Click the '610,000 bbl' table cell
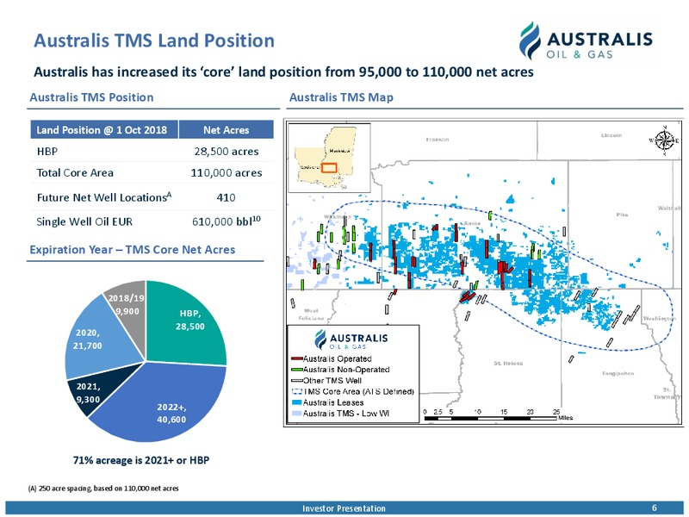The width and height of the screenshot is (689, 517). pyautogui.click(x=227, y=221)
